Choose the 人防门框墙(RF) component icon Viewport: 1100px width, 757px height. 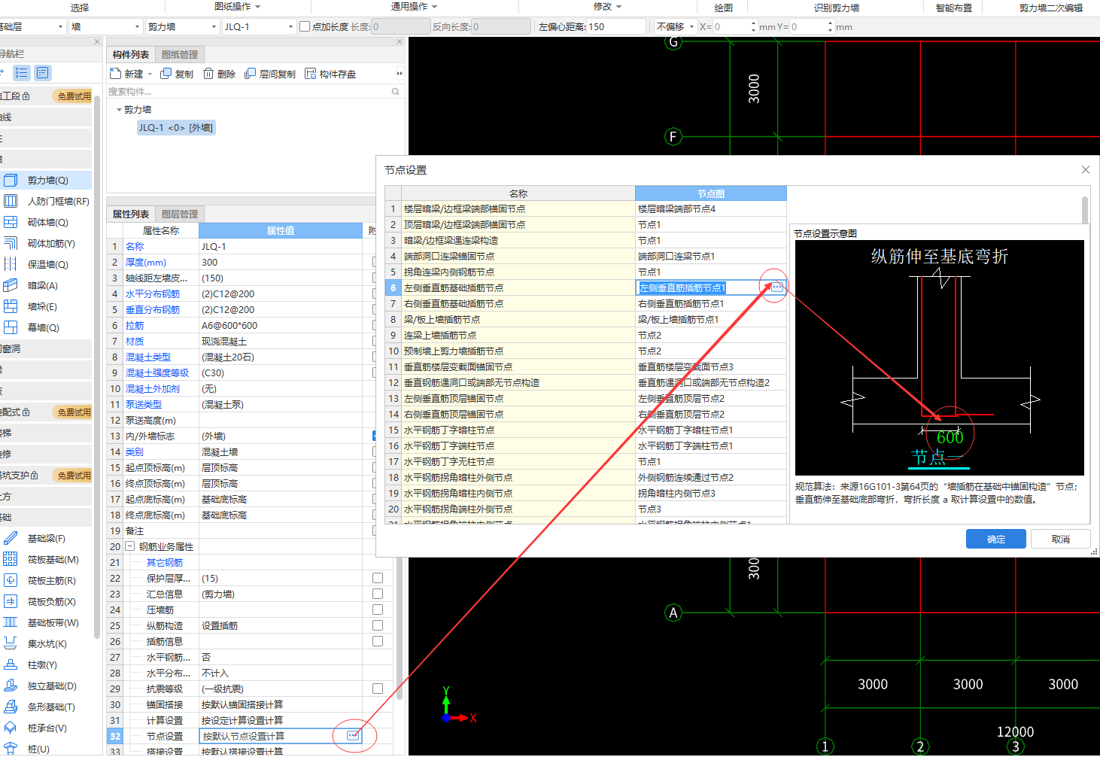click(11, 201)
